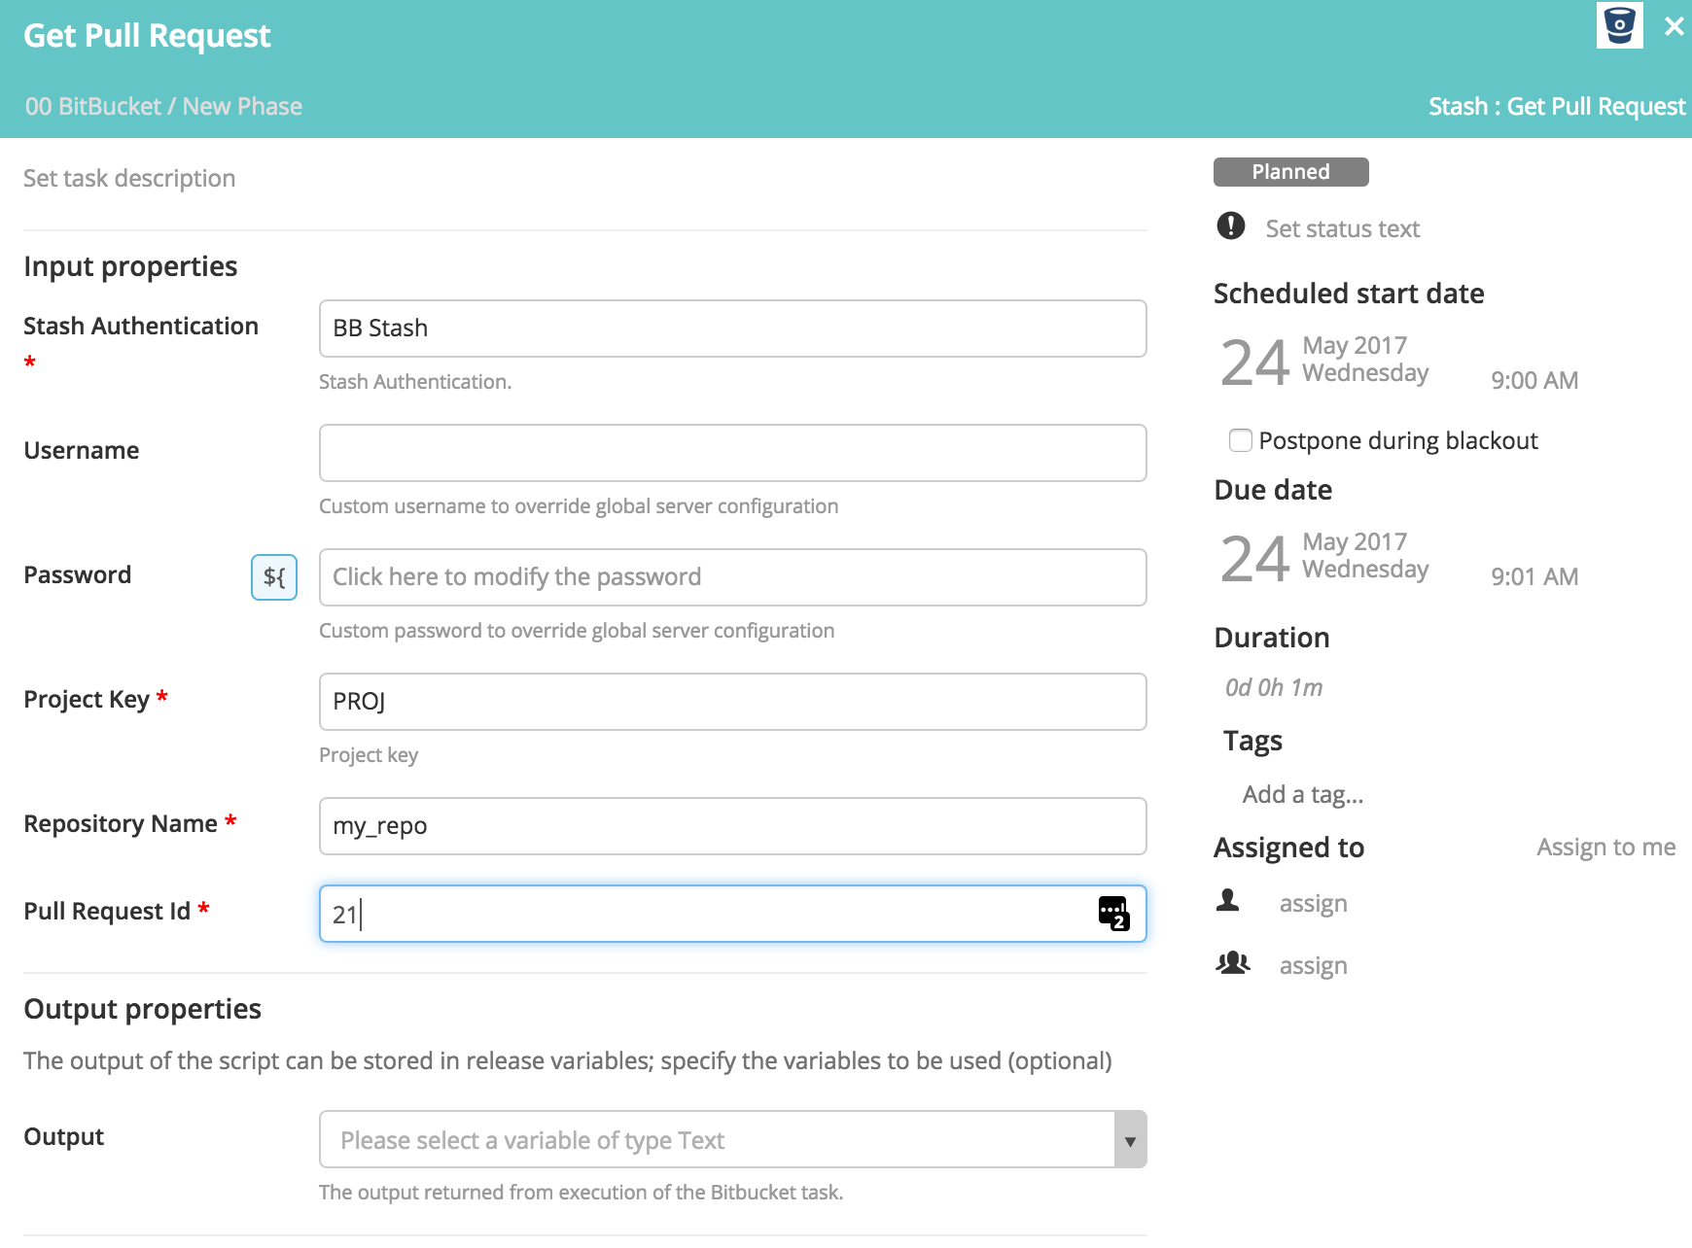
Task: Click the Pull Request Id field
Action: [733, 914]
